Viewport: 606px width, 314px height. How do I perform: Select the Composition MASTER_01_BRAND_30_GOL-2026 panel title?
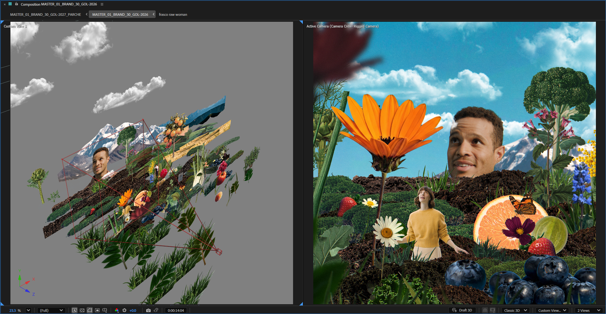pyautogui.click(x=59, y=4)
